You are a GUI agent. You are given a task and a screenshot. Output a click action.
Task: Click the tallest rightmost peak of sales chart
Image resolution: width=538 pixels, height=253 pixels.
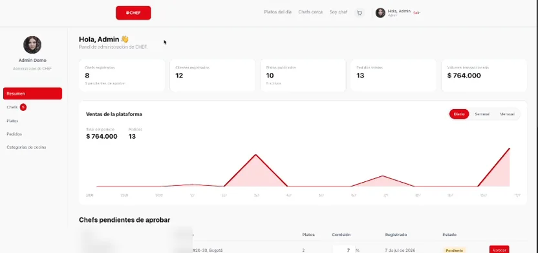point(510,148)
